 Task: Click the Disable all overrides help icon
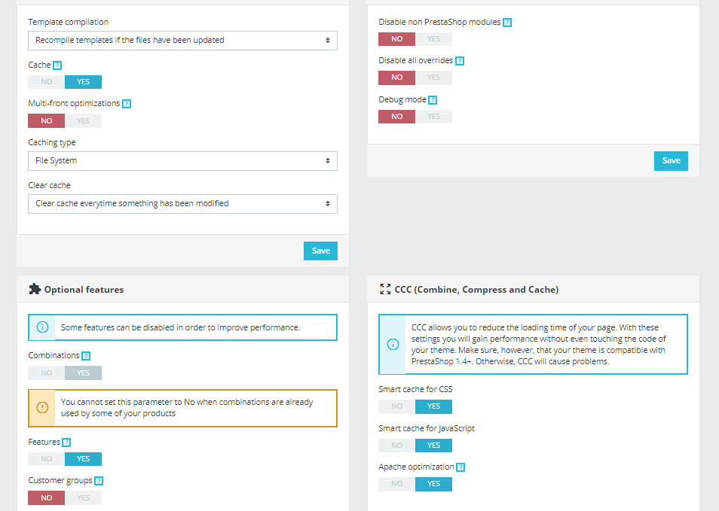coord(460,61)
